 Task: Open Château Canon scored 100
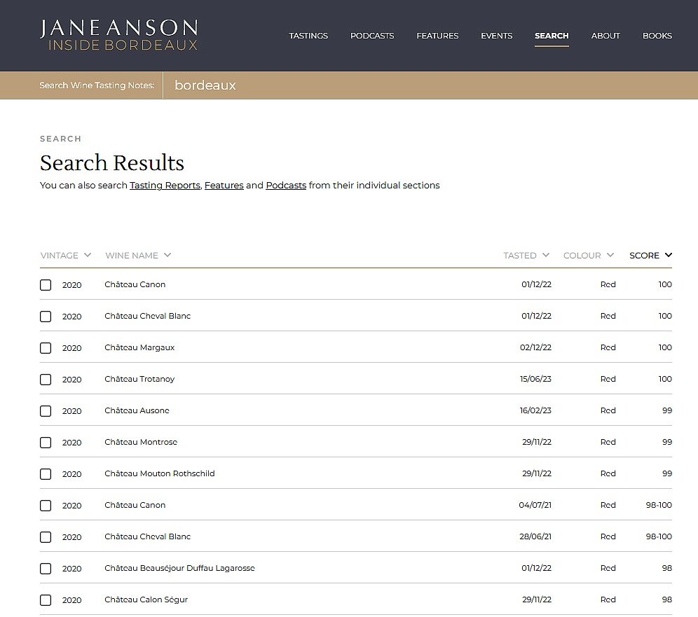pyautogui.click(x=135, y=284)
